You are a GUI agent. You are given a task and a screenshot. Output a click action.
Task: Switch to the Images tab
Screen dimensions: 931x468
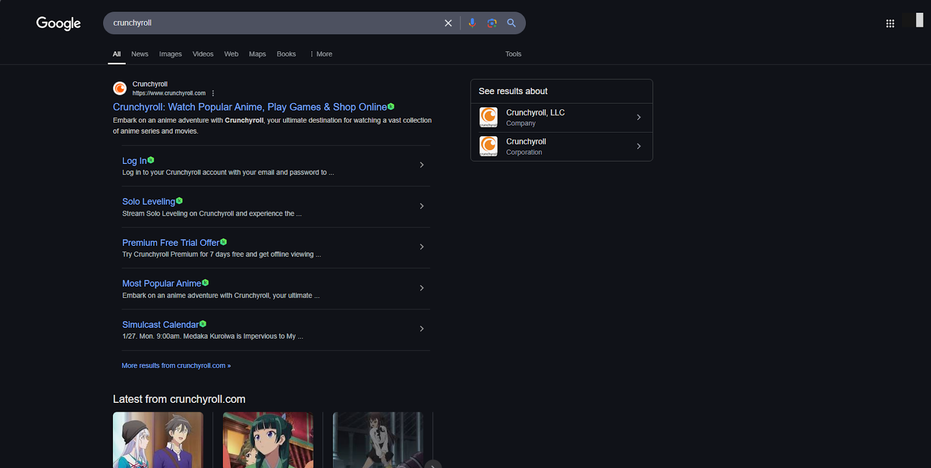click(x=170, y=54)
